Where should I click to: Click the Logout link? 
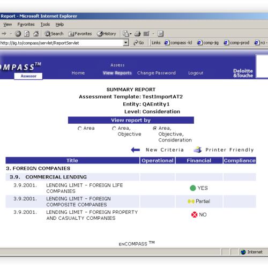tap(196, 73)
